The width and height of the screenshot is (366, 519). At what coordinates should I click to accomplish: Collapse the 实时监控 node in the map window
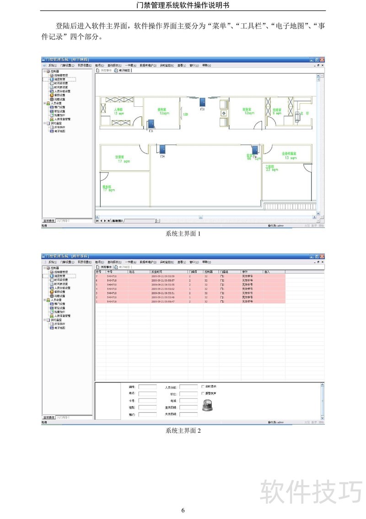pos(44,123)
